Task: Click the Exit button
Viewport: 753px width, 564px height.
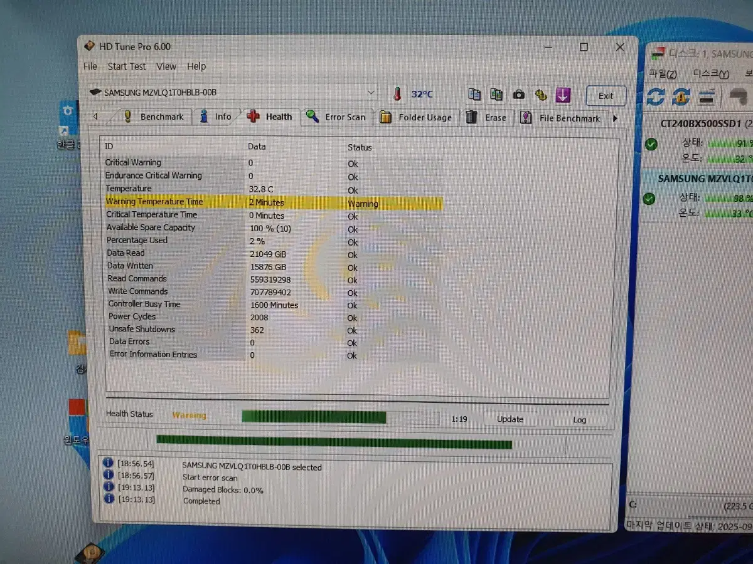Action: click(x=606, y=96)
